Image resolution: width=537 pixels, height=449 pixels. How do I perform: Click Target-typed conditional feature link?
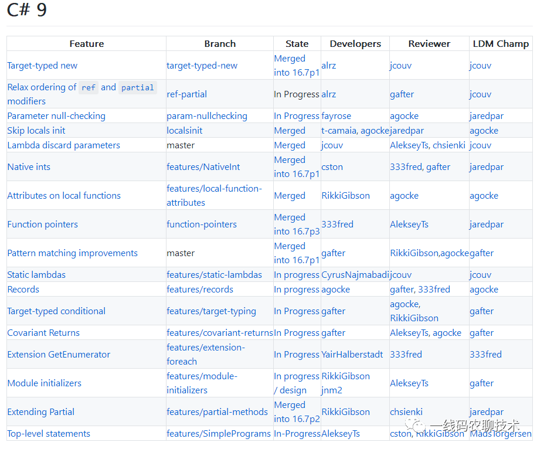tap(56, 311)
